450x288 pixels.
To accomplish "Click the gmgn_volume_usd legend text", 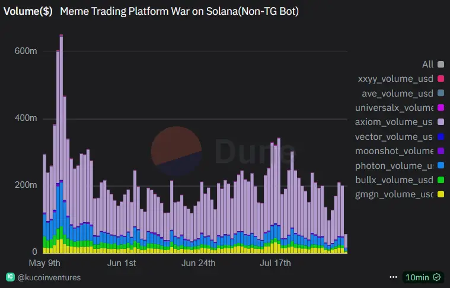I will 394,194.
